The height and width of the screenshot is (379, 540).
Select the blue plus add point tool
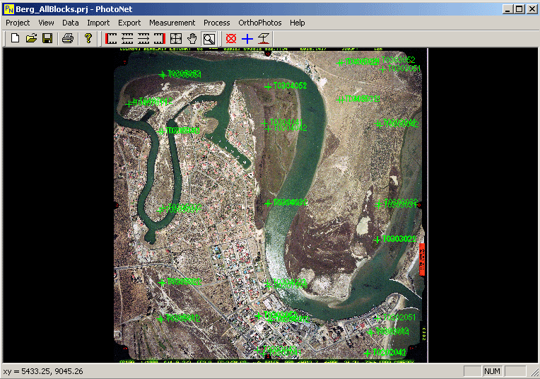[x=247, y=38]
